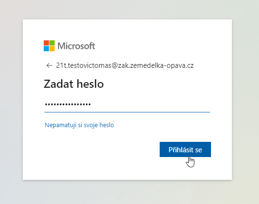This screenshot has width=259, height=204.
Task: Click the blue underline beneath the password
Action: pos(127,112)
